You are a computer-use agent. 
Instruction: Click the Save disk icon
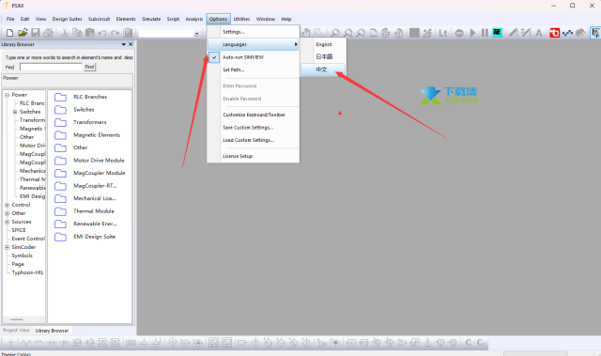pos(36,33)
